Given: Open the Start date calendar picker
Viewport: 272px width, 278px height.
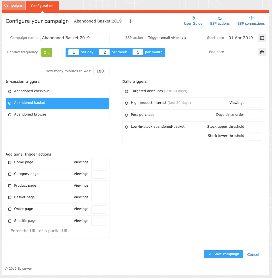Looking at the screenshot, I should click(262, 38).
